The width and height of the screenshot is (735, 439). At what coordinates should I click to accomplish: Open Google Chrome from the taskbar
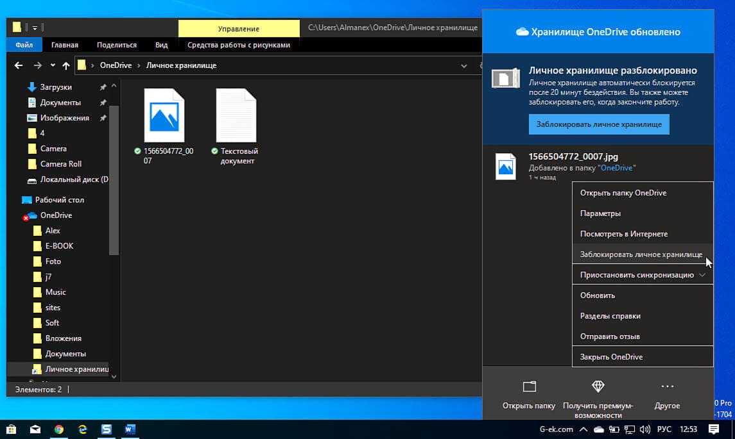tap(59, 429)
